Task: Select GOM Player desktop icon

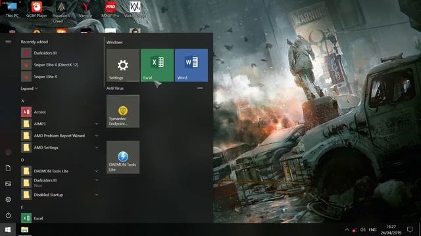Action: (x=37, y=9)
